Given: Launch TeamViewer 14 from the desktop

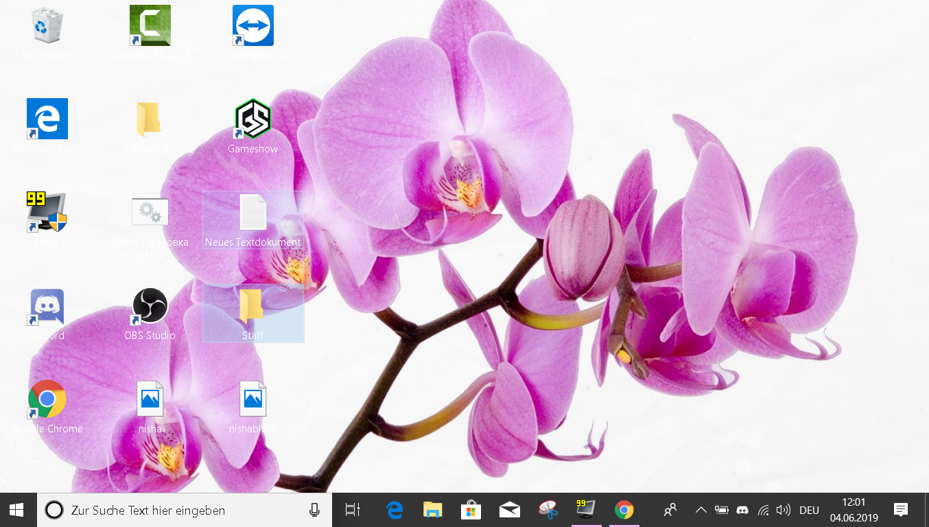Looking at the screenshot, I should 252,27.
